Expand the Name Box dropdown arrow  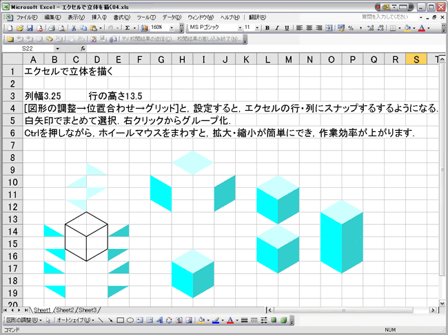[57, 49]
